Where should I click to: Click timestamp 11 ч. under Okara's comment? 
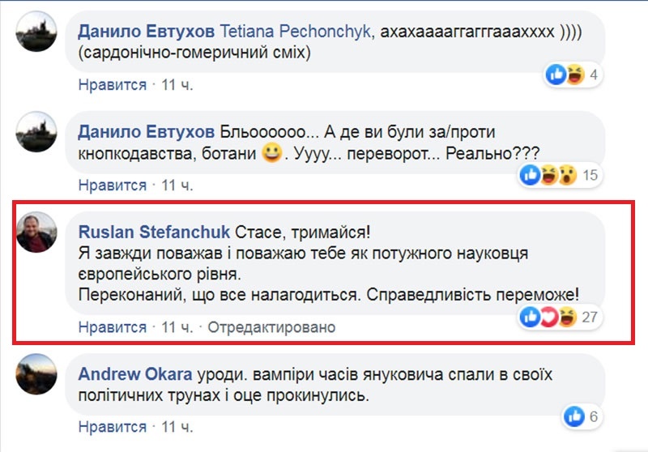click(x=177, y=427)
